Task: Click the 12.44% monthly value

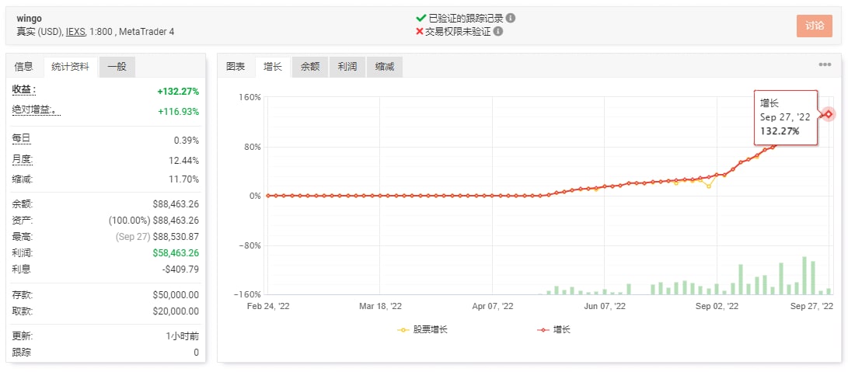Action: click(x=184, y=161)
